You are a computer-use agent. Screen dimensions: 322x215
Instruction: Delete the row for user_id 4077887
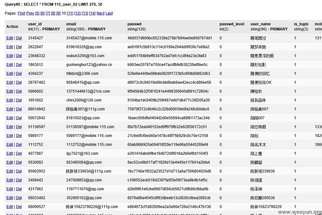coord(19,153)
